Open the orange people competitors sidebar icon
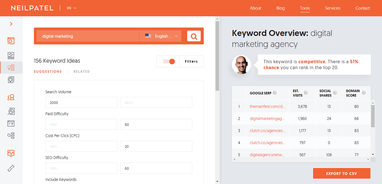 click(11, 97)
